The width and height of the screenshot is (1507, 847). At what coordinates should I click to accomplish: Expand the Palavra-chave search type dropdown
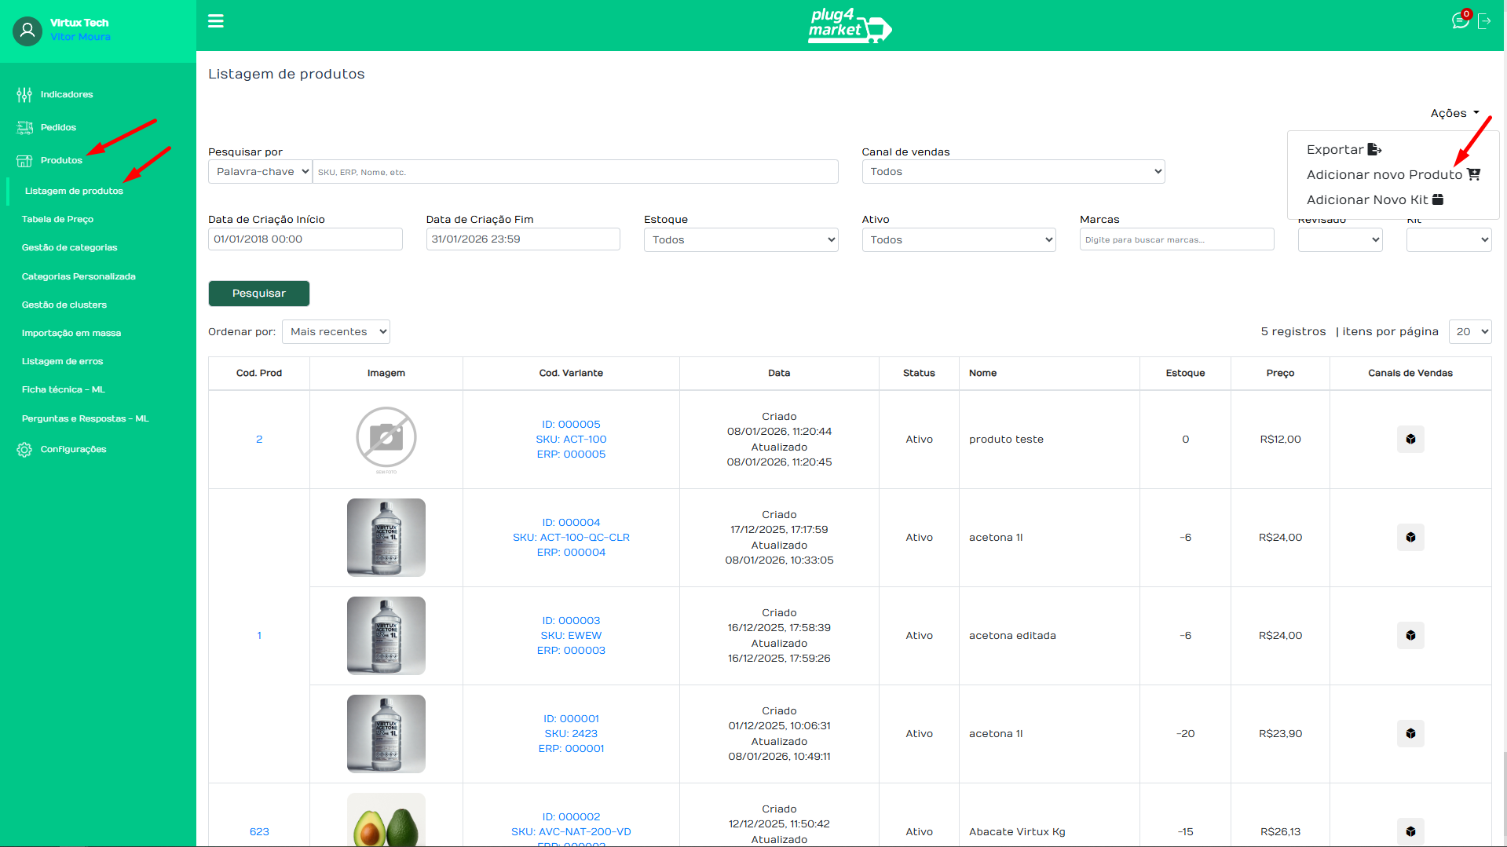tap(260, 172)
